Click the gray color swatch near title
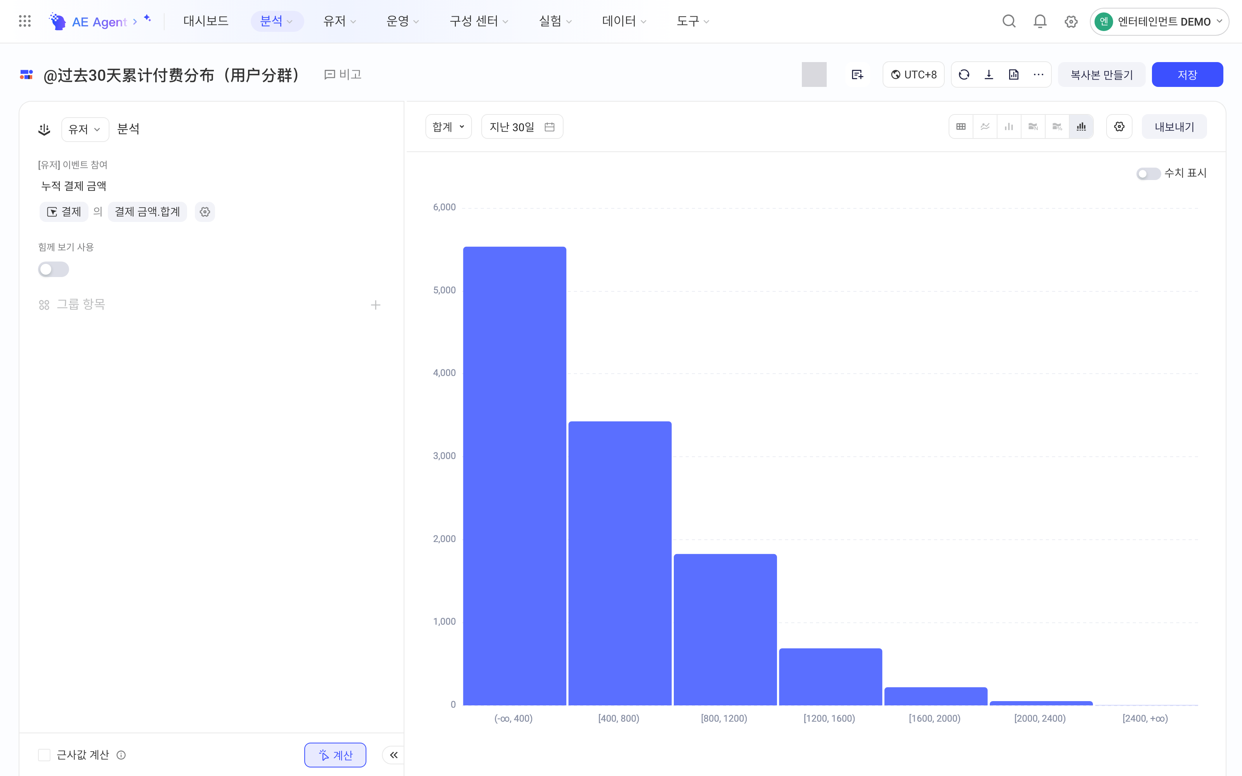Viewport: 1242px width, 776px height. (x=814, y=75)
